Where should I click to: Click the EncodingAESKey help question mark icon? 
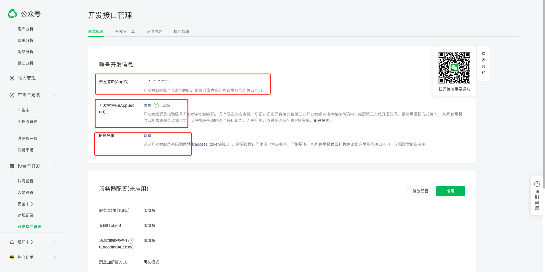(x=131, y=240)
